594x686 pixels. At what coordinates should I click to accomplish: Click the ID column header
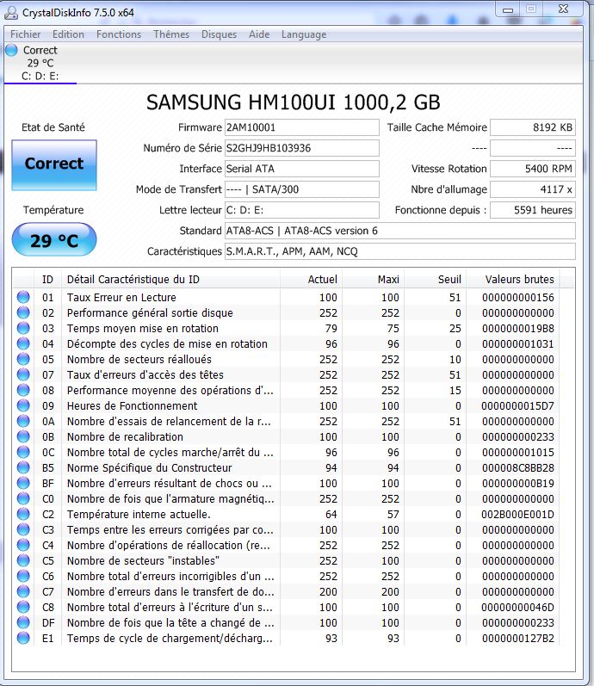(47, 279)
